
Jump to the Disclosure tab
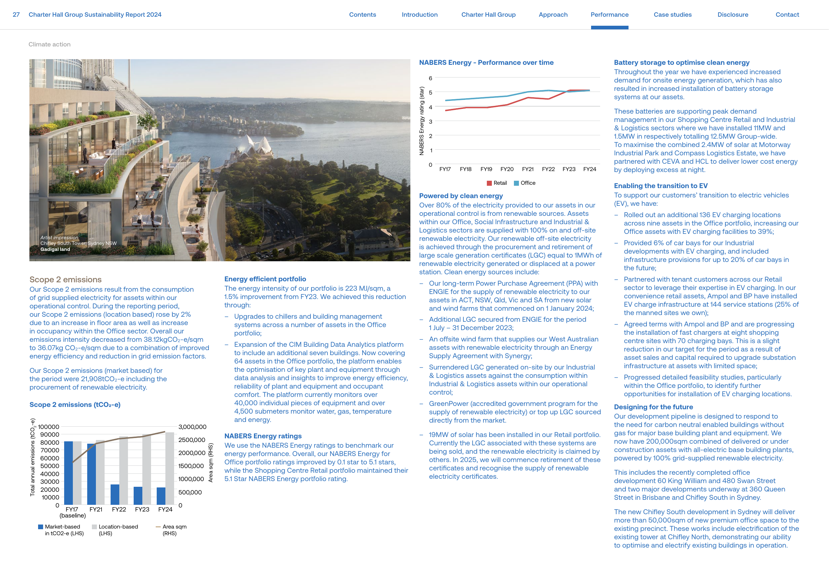(732, 14)
